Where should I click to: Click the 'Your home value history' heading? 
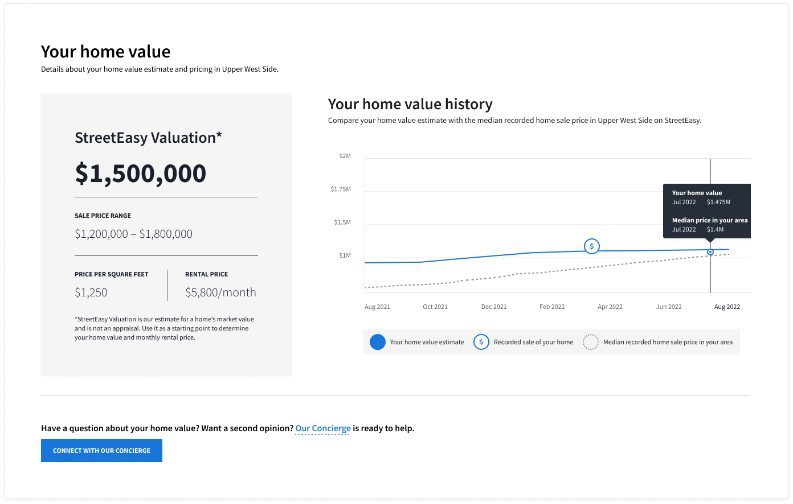(410, 104)
